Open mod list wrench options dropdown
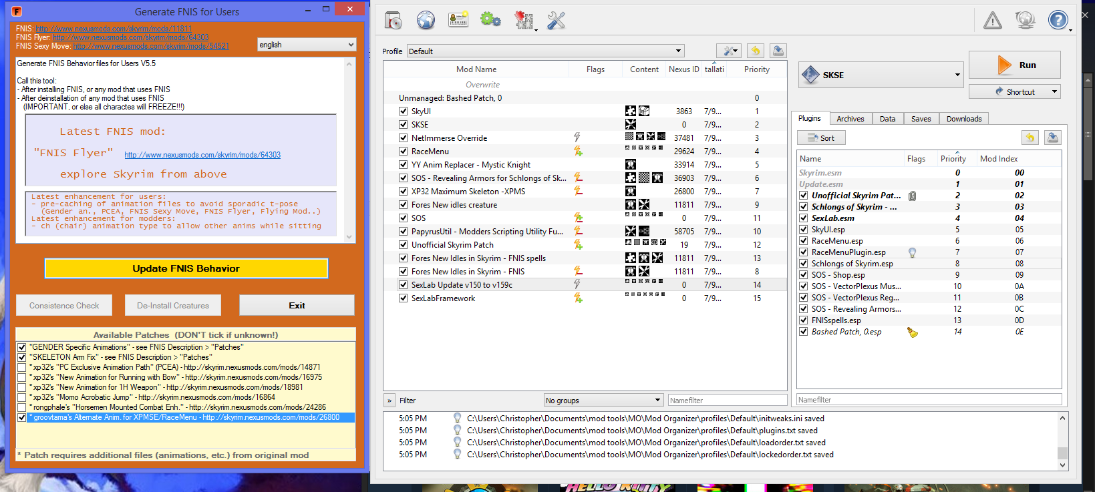Screen dimensions: 1095x492 (x=728, y=51)
